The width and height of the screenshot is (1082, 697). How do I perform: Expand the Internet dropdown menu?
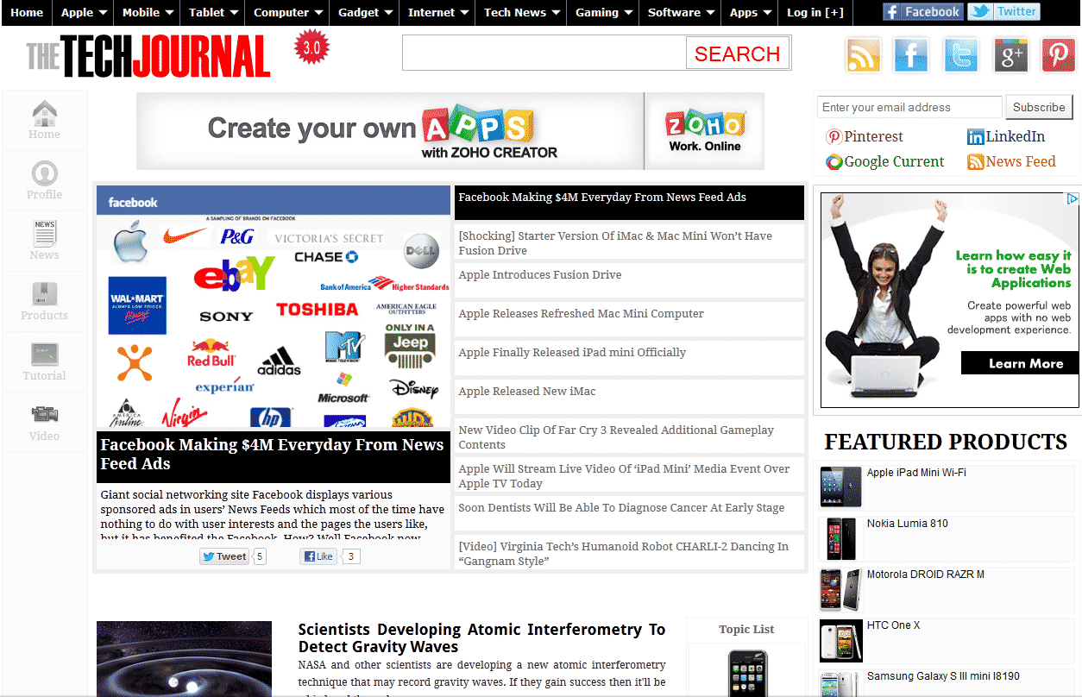click(437, 12)
